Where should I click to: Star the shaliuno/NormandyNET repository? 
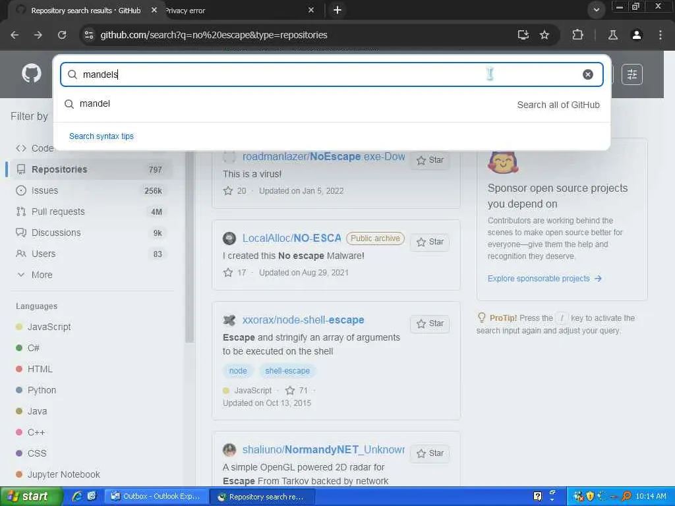click(x=430, y=453)
